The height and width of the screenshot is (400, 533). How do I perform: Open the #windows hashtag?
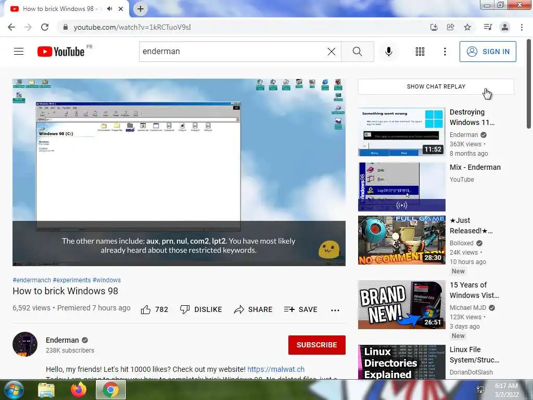(x=107, y=280)
